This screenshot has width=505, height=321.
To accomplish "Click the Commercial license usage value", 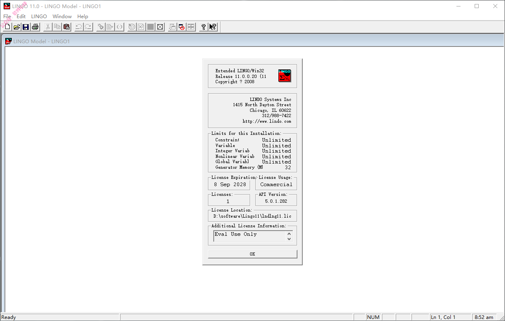I will coord(276,185).
